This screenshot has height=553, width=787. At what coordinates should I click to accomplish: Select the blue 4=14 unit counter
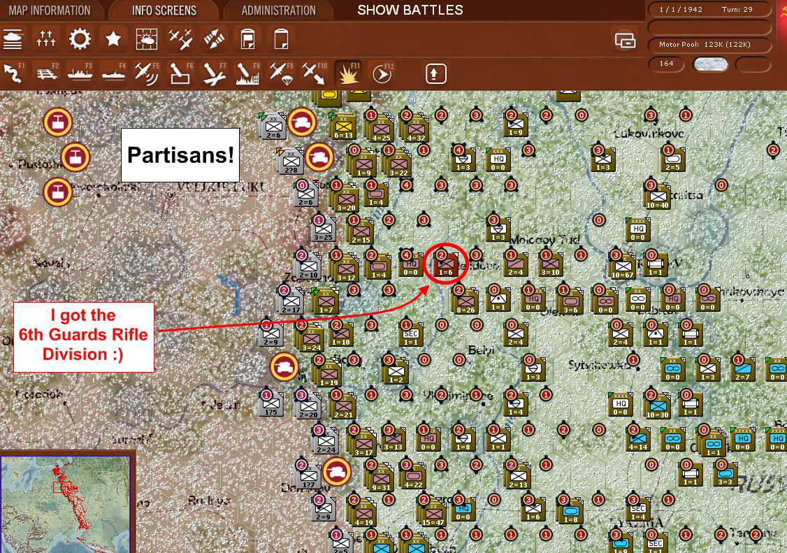637,439
